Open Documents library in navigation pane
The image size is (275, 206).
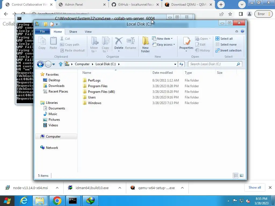[x=57, y=108]
